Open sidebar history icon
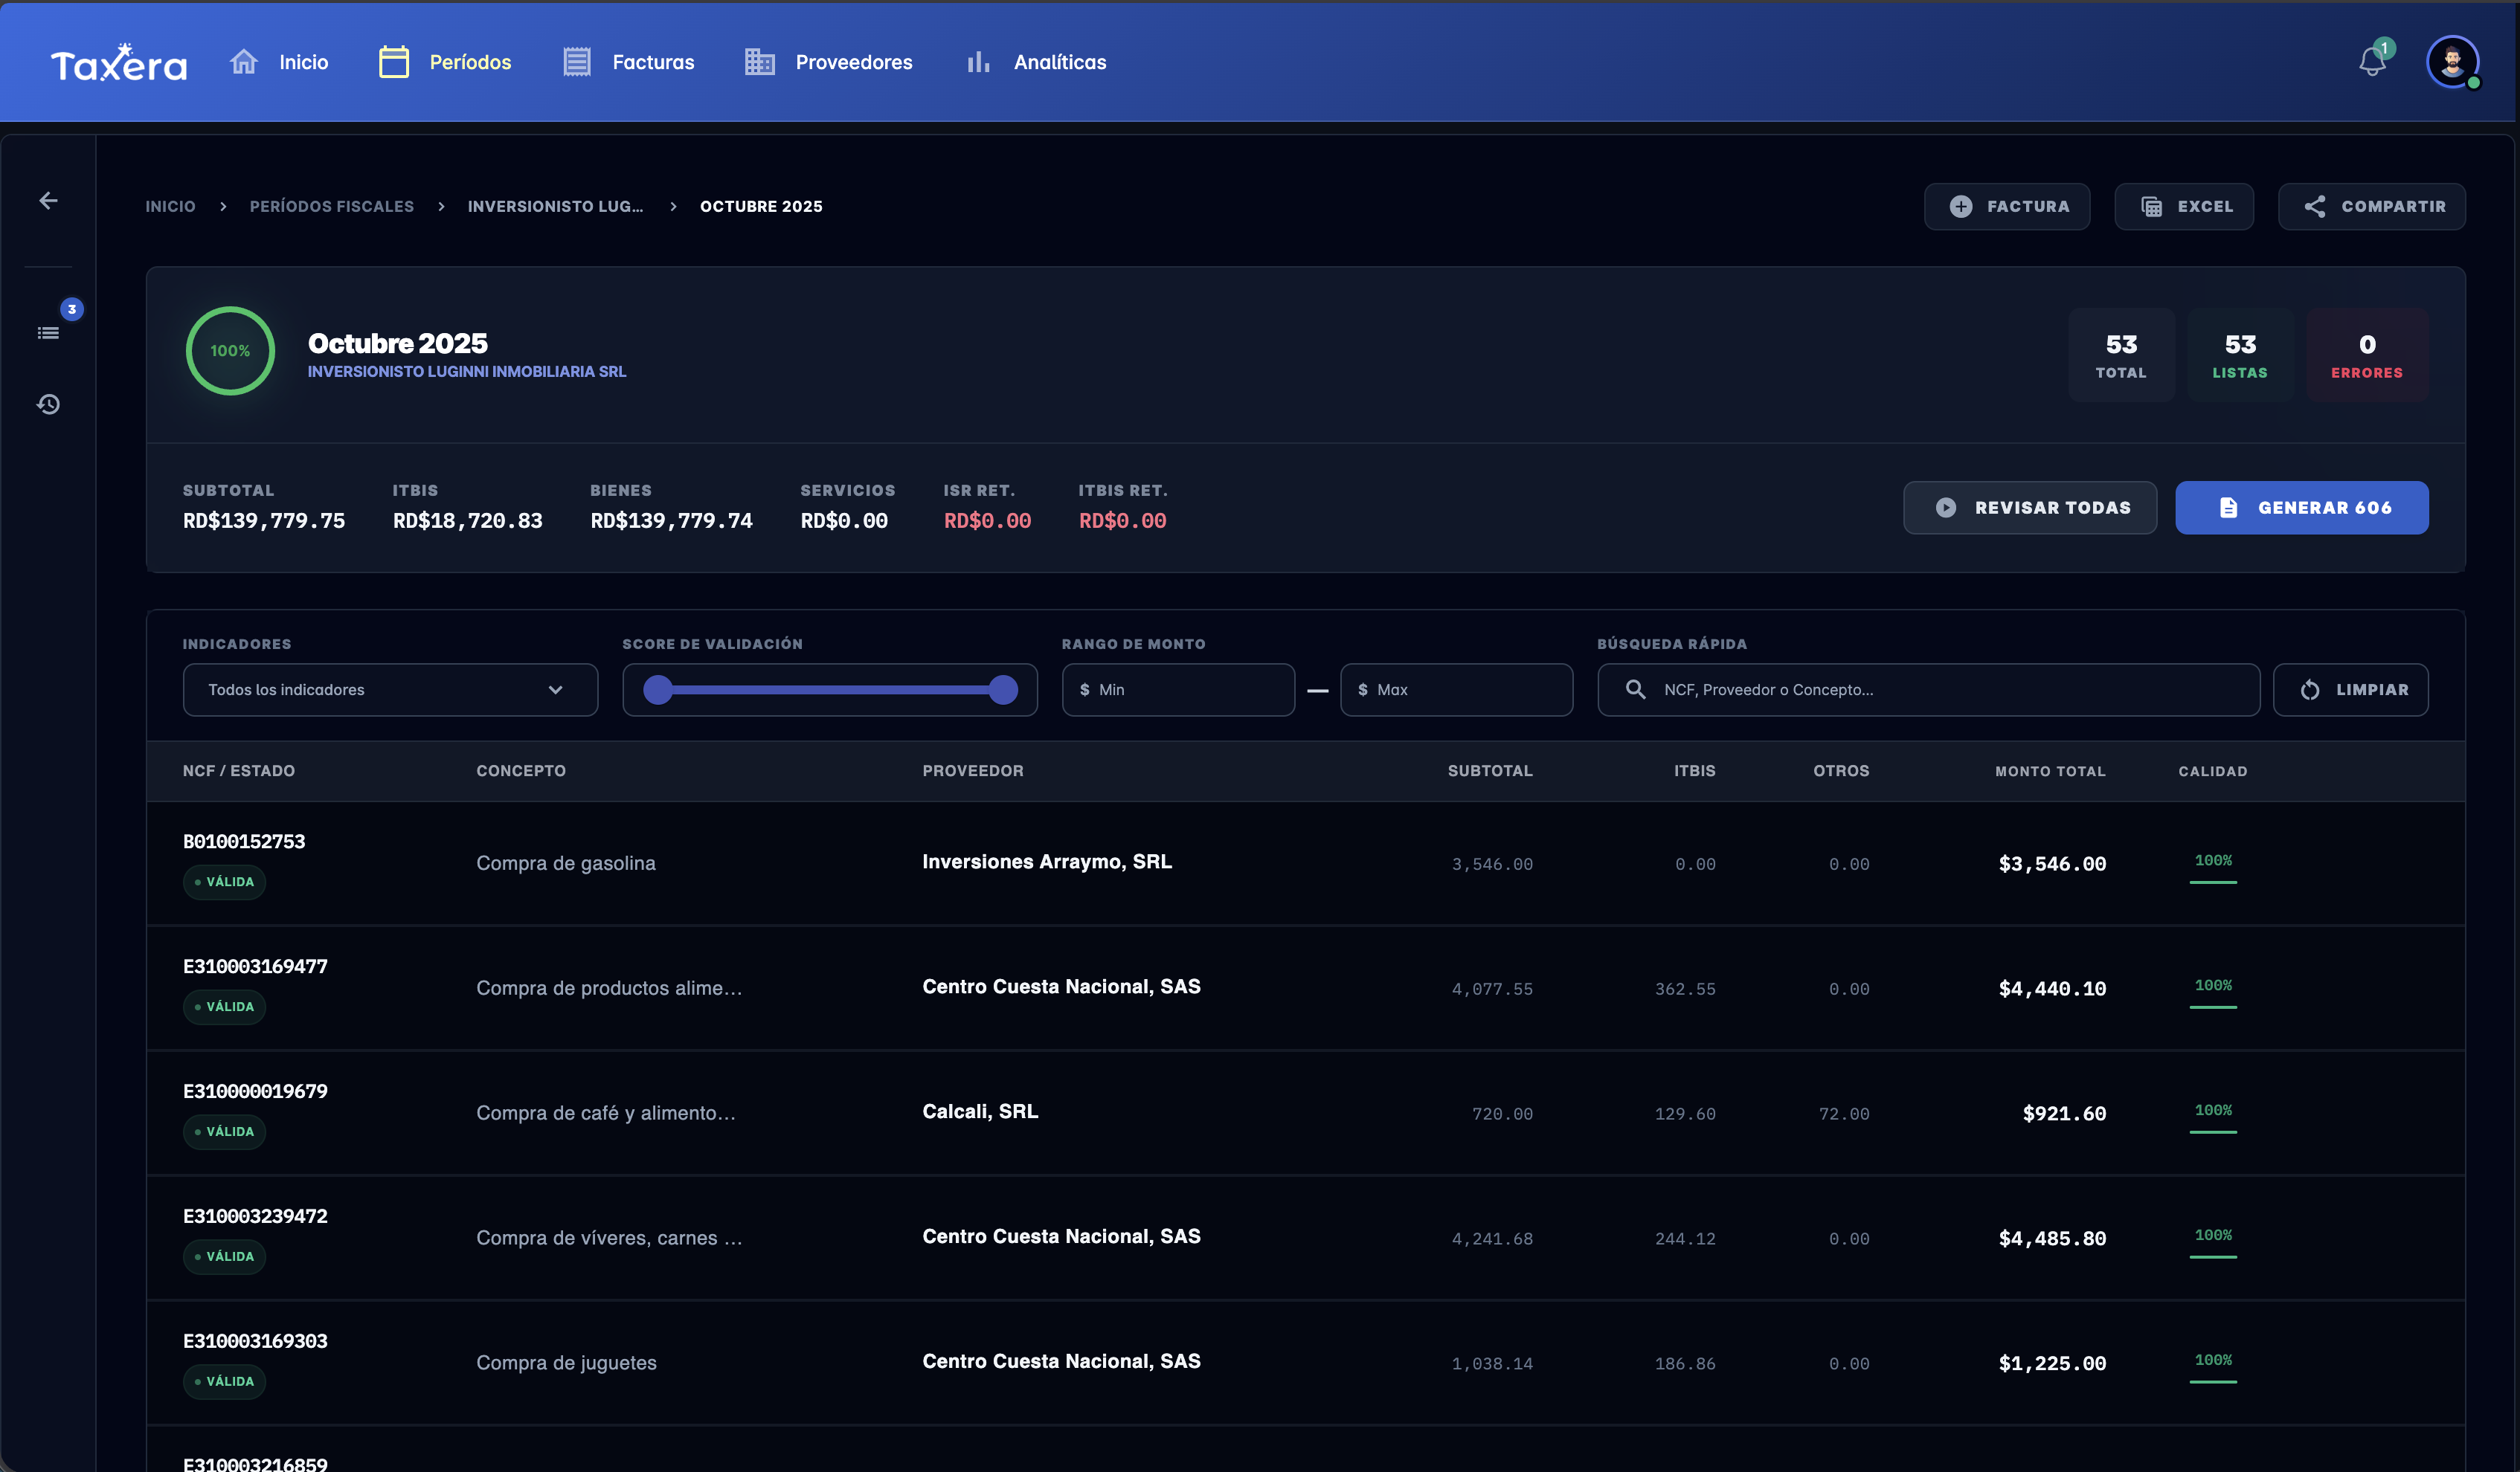 pyautogui.click(x=48, y=404)
